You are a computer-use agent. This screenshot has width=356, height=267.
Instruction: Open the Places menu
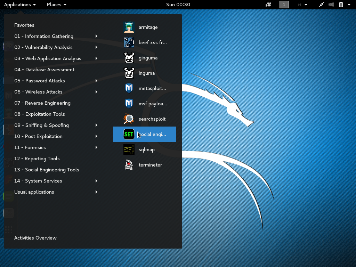pos(57,5)
